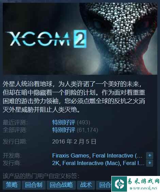
Task: Open 2K publisher link
Action: pos(56,163)
